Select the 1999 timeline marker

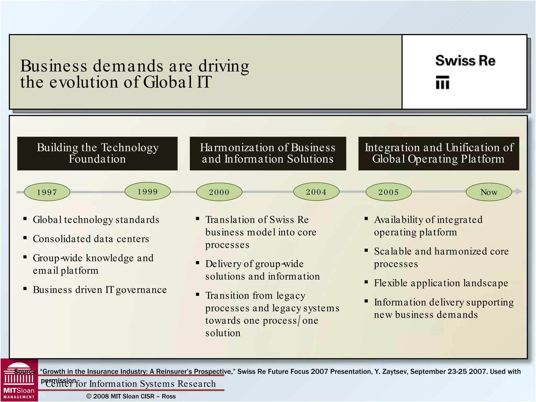point(148,192)
